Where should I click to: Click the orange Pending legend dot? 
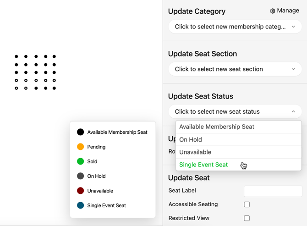81,147
